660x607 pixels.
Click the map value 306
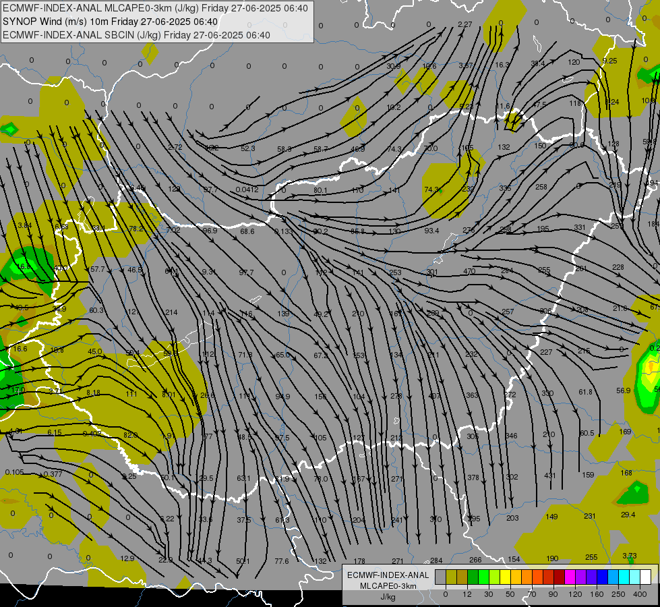pos(545,311)
